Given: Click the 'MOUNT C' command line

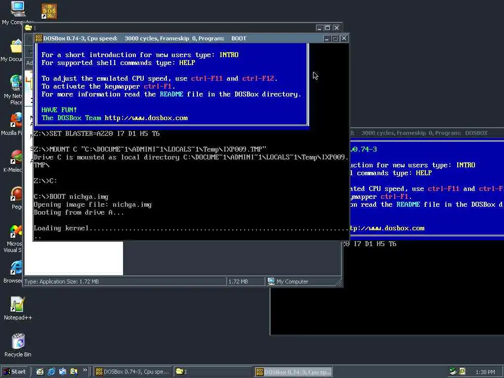Looking at the screenshot, I should pyautogui.click(x=150, y=149).
